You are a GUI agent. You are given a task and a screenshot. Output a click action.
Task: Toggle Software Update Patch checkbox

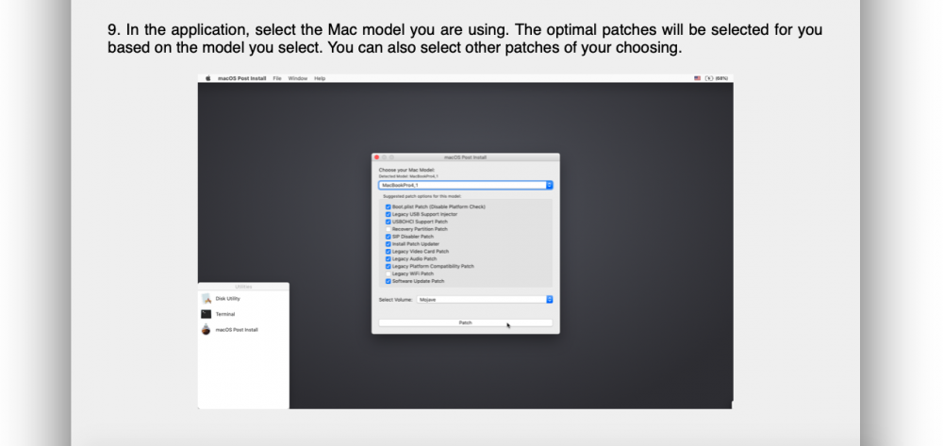(x=388, y=281)
